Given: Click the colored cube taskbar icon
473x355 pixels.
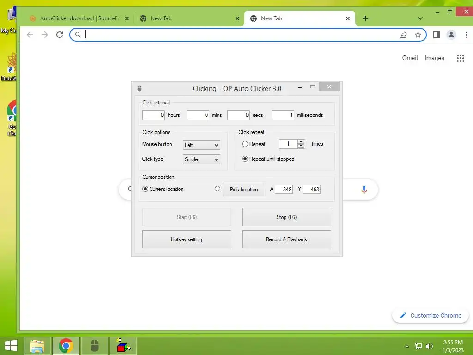Looking at the screenshot, I should pyautogui.click(x=123, y=346).
